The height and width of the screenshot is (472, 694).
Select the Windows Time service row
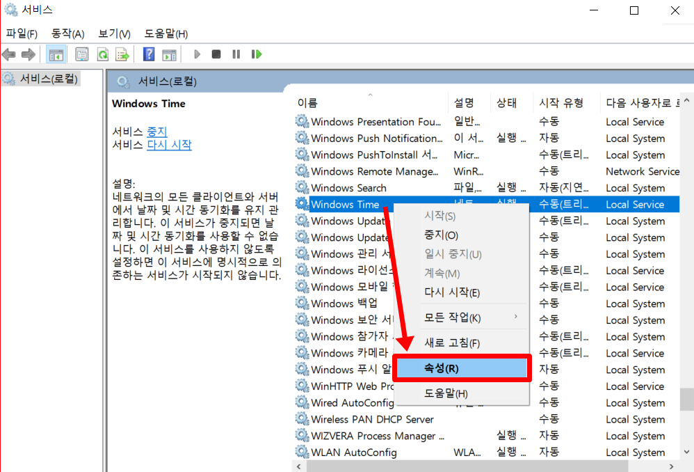487,204
